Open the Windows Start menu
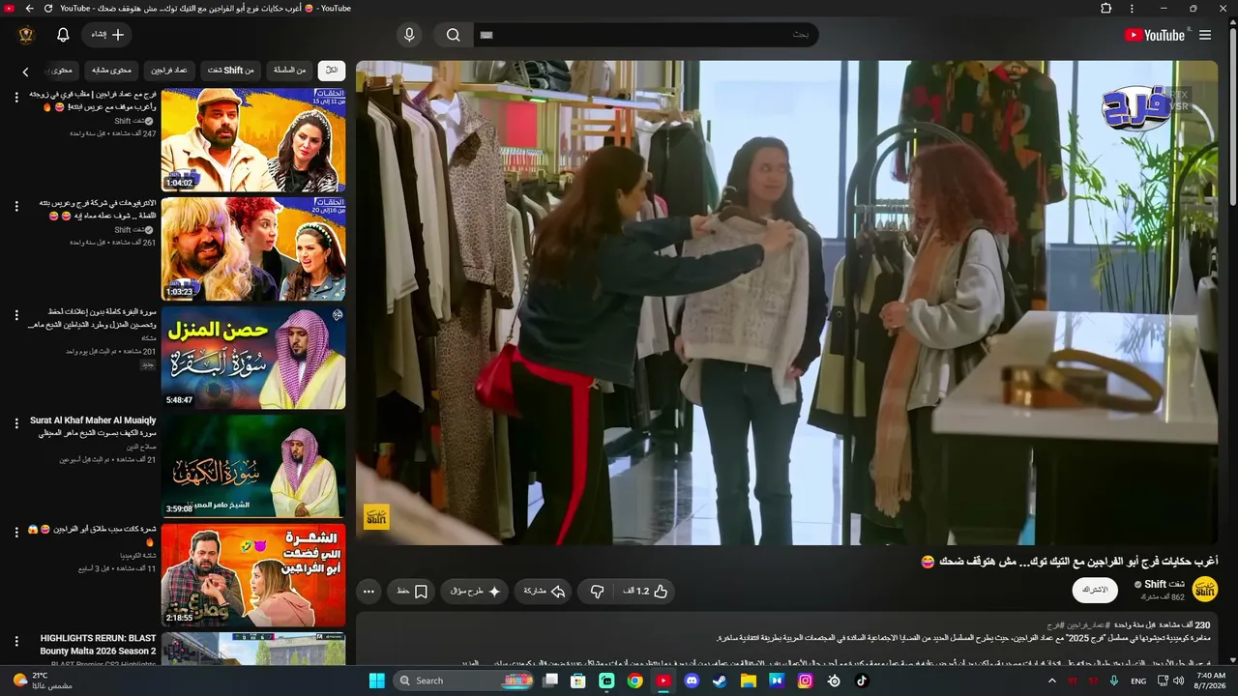Viewport: 1238px width, 696px height. coord(377,681)
